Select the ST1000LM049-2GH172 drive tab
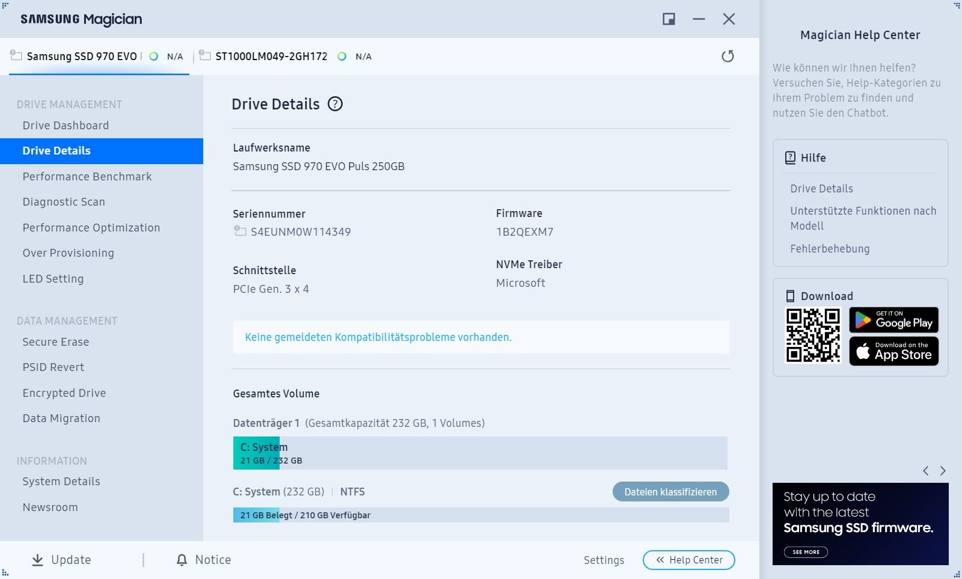The height and width of the screenshot is (579, 962). pos(286,56)
